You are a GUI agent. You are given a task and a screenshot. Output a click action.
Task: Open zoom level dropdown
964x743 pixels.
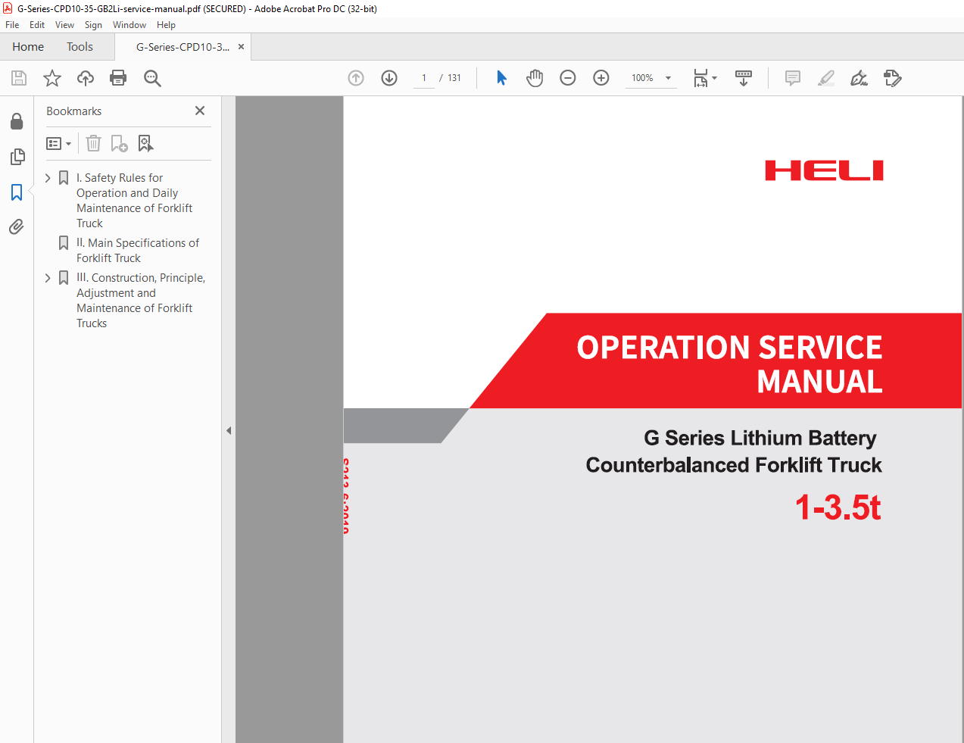[668, 78]
